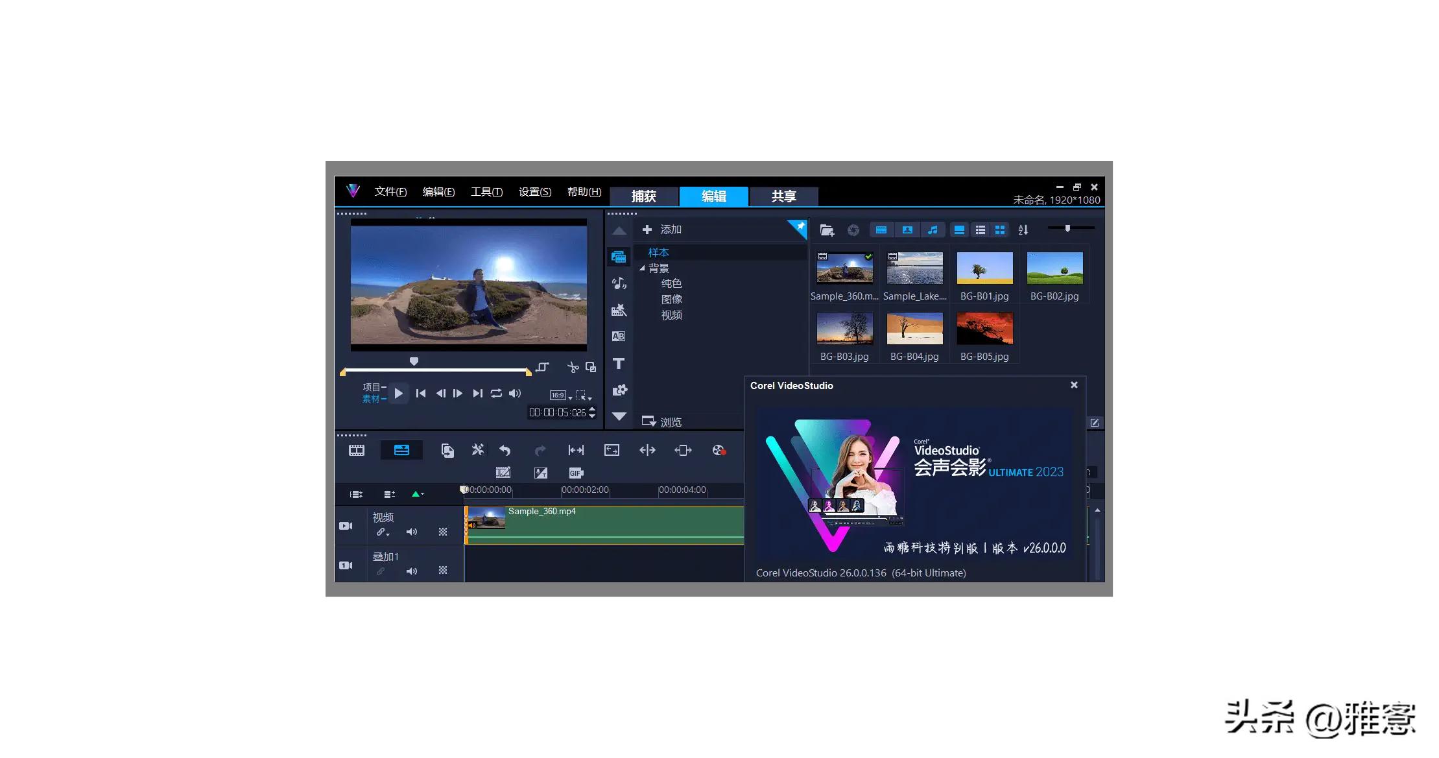Open the Audio panel via music note icon
The height and width of the screenshot is (758, 1439).
pos(619,283)
